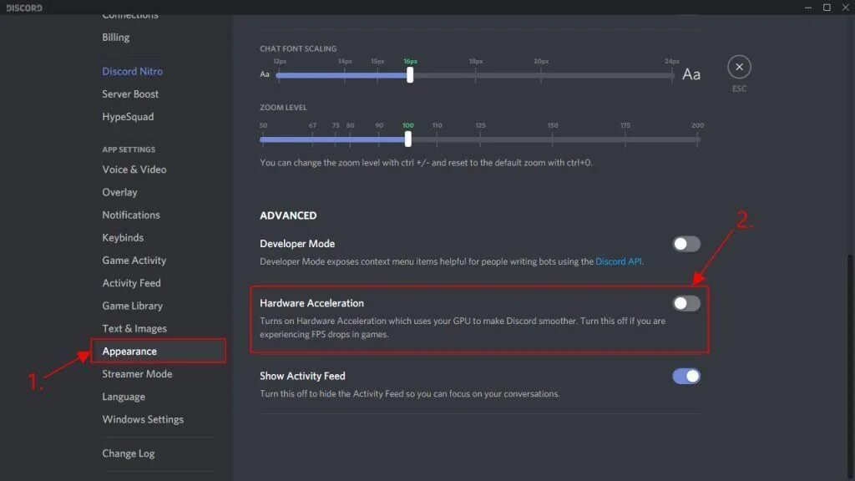Go to Server Boost settings

pyautogui.click(x=130, y=94)
